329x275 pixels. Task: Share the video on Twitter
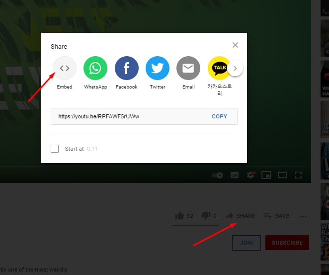pyautogui.click(x=158, y=68)
